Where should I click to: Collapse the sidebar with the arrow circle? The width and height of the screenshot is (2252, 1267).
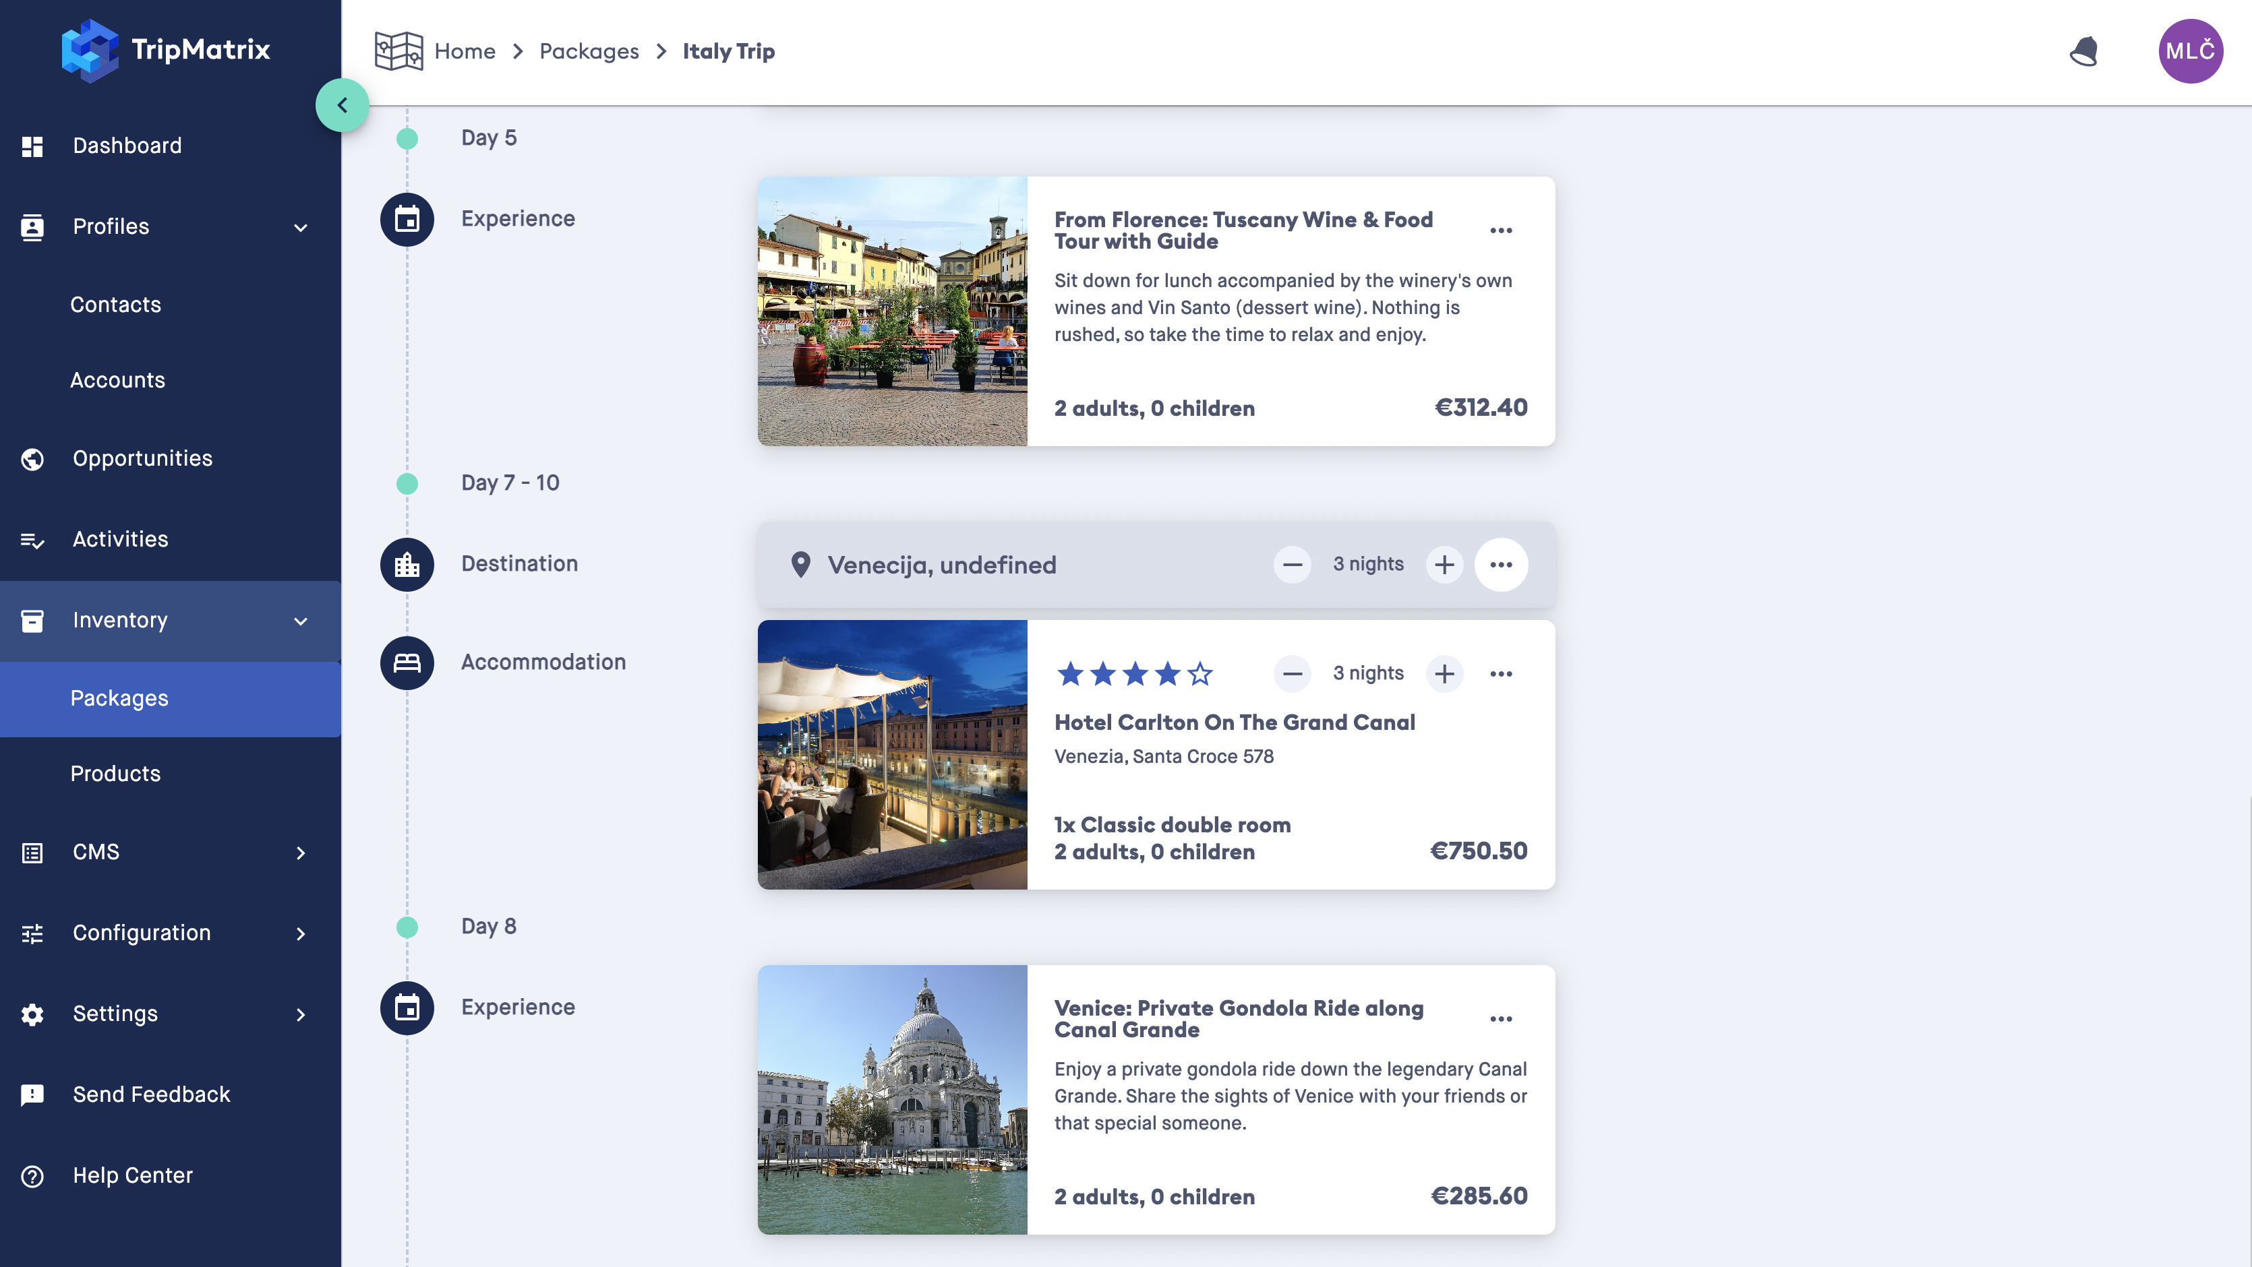pyautogui.click(x=343, y=105)
